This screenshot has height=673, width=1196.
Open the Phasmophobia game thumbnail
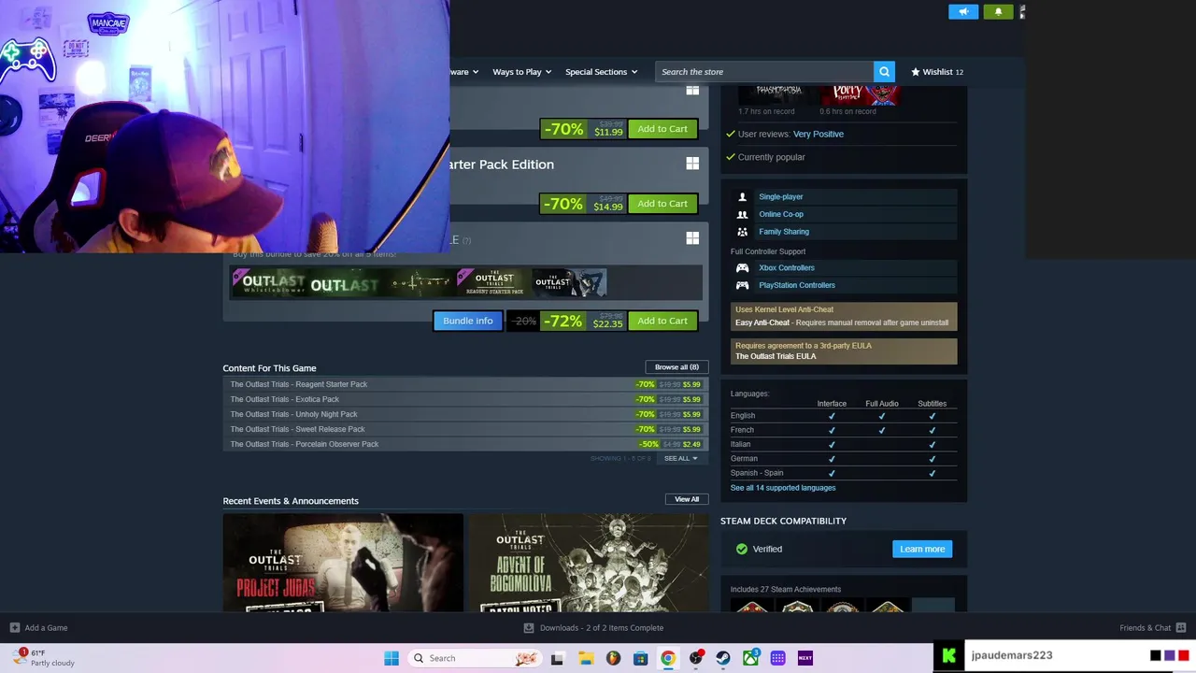coord(779,94)
